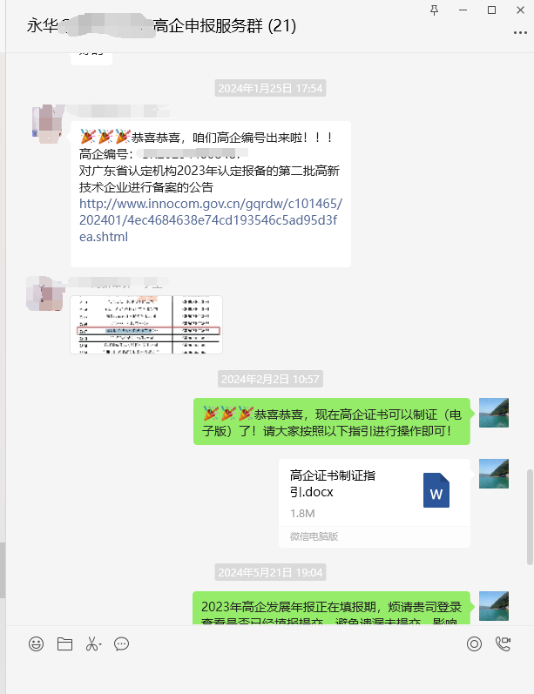
Task: Click the group title 高企申报服务群
Action: pyautogui.click(x=208, y=25)
